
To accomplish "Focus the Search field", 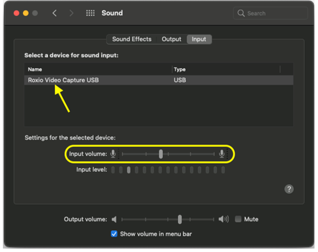I will (271, 13).
